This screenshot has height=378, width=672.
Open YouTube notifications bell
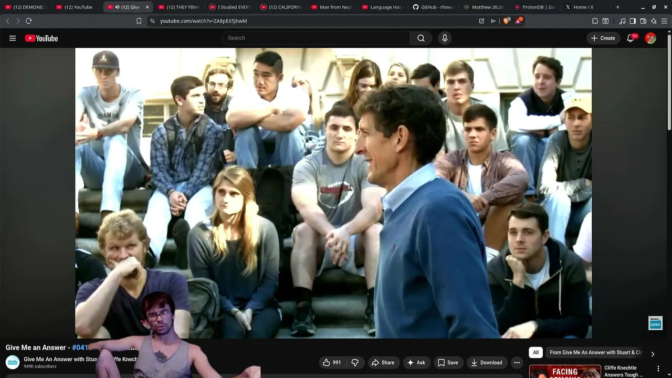[631, 38]
